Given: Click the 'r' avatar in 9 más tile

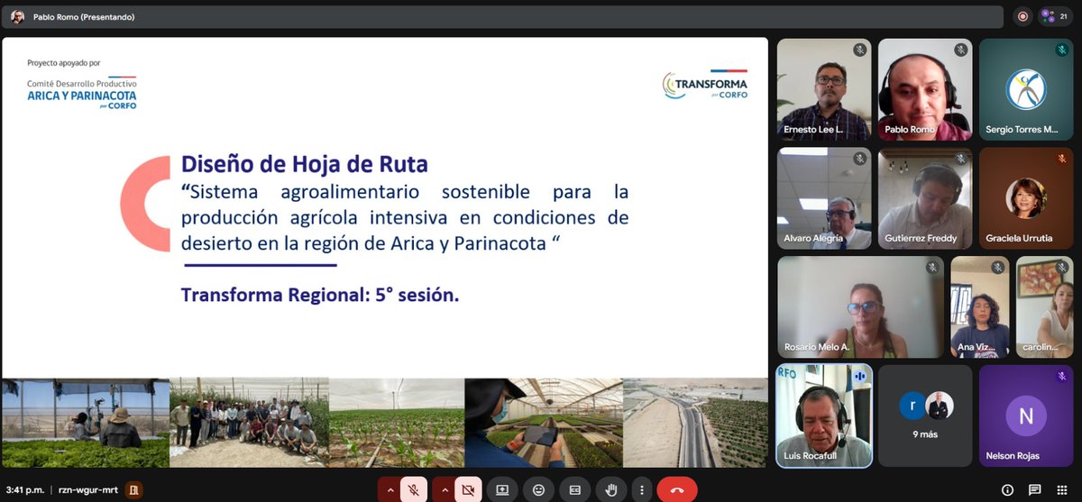Looking at the screenshot, I should coord(912,406).
